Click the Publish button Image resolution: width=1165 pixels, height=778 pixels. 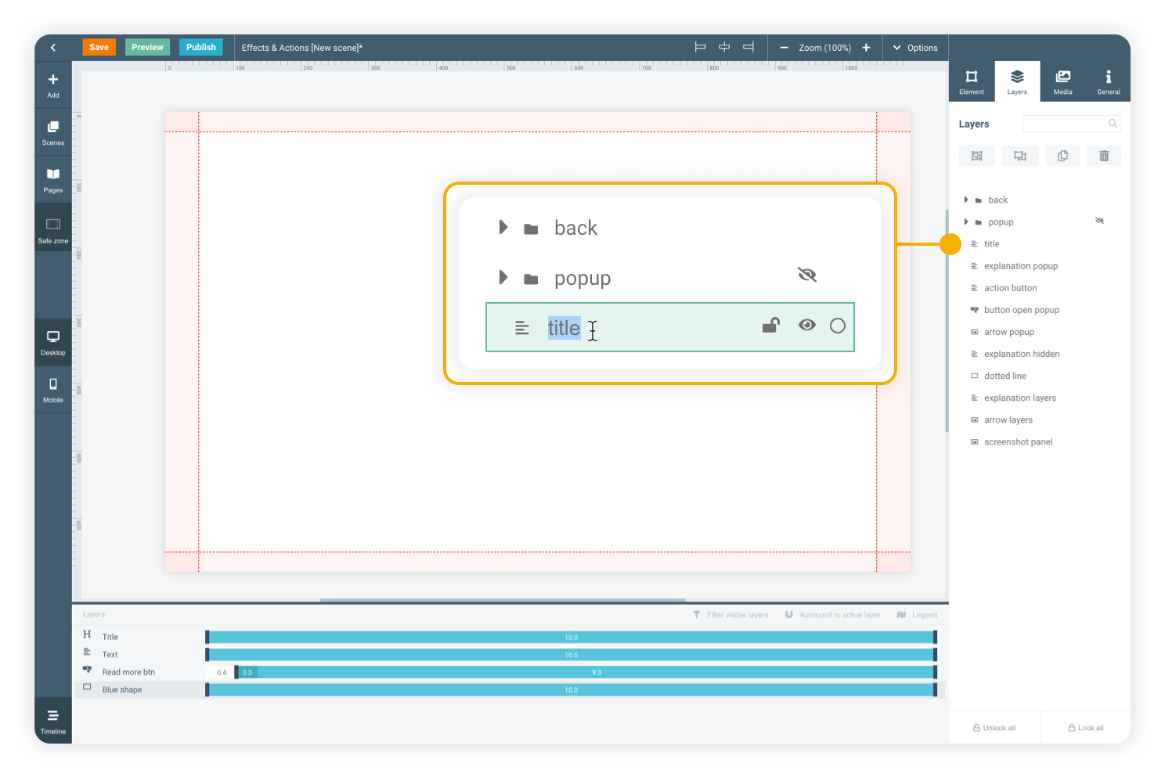[201, 47]
